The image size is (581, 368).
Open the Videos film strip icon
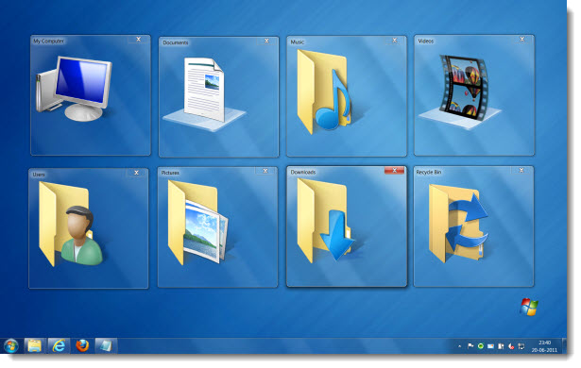coord(460,92)
